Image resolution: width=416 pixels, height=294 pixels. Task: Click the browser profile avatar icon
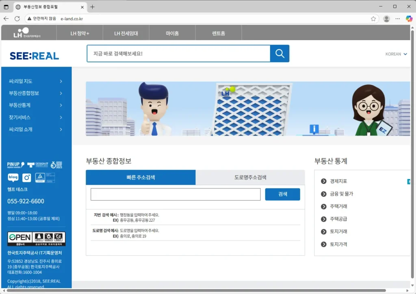(x=386, y=18)
